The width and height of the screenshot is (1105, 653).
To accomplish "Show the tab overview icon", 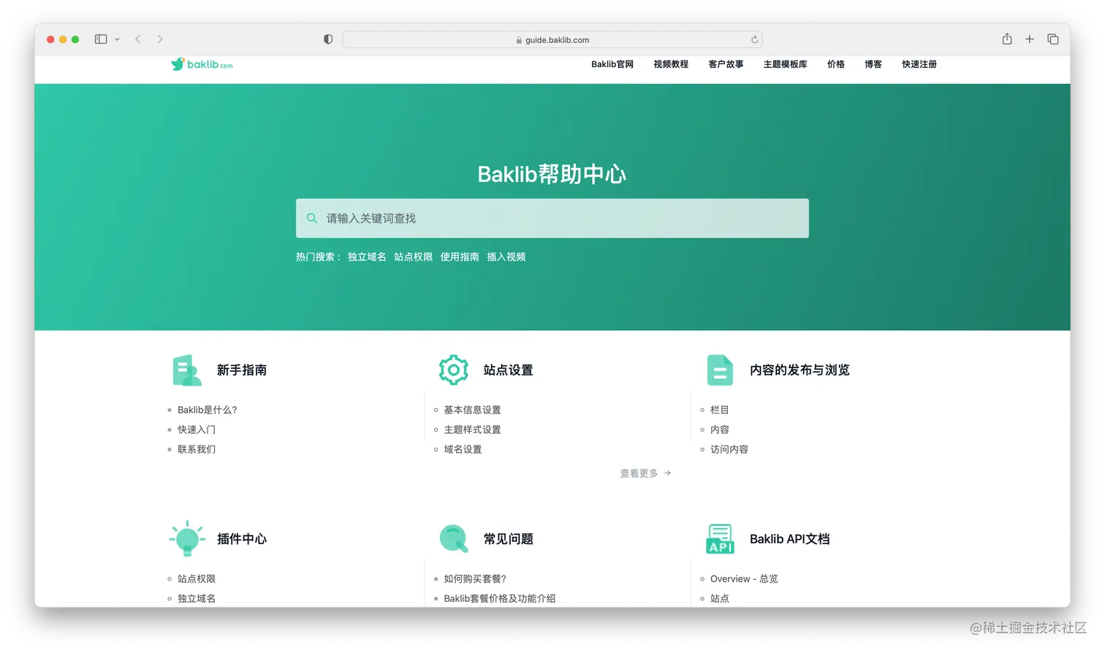I will pos(1053,39).
